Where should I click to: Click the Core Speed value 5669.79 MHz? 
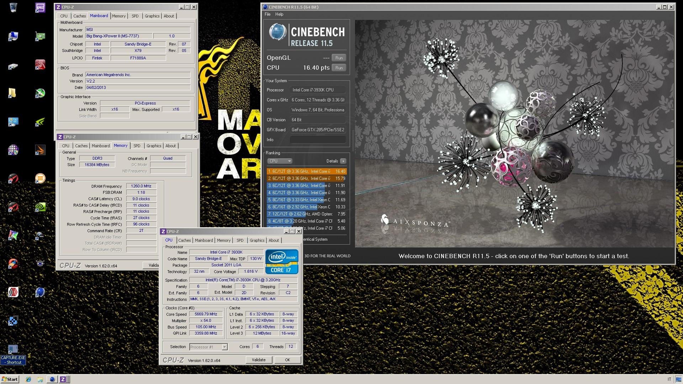[x=206, y=314]
